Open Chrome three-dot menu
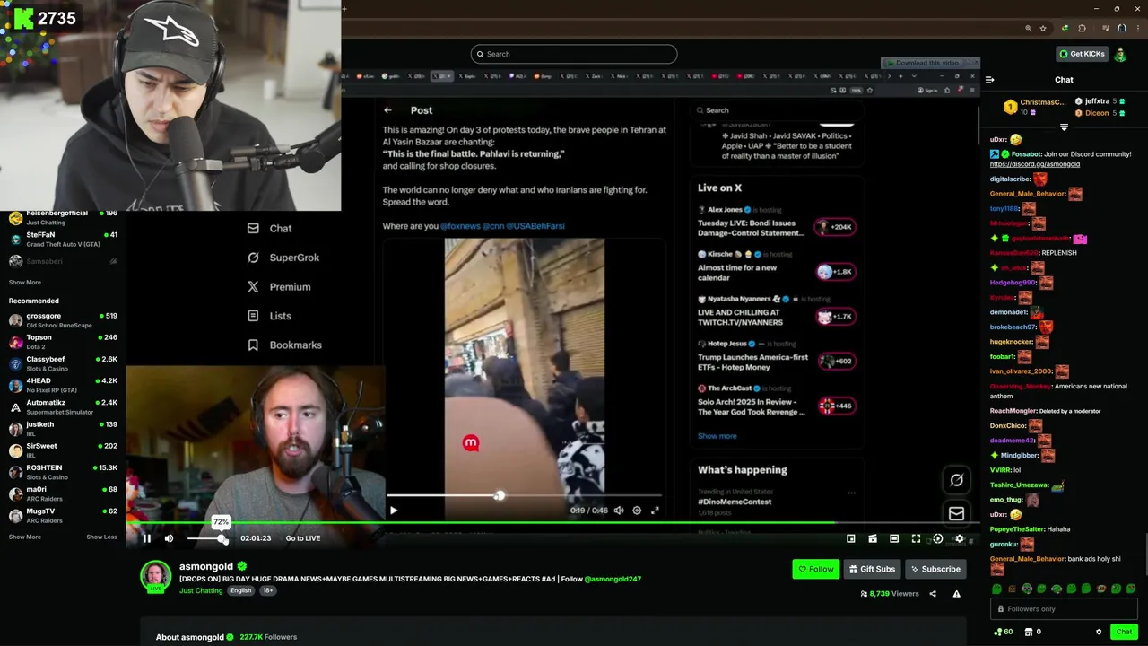Screen dimensions: 1148x646 pos(1136,29)
